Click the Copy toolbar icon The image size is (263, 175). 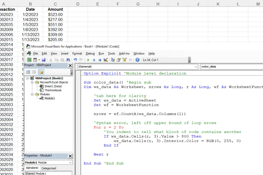56,60
